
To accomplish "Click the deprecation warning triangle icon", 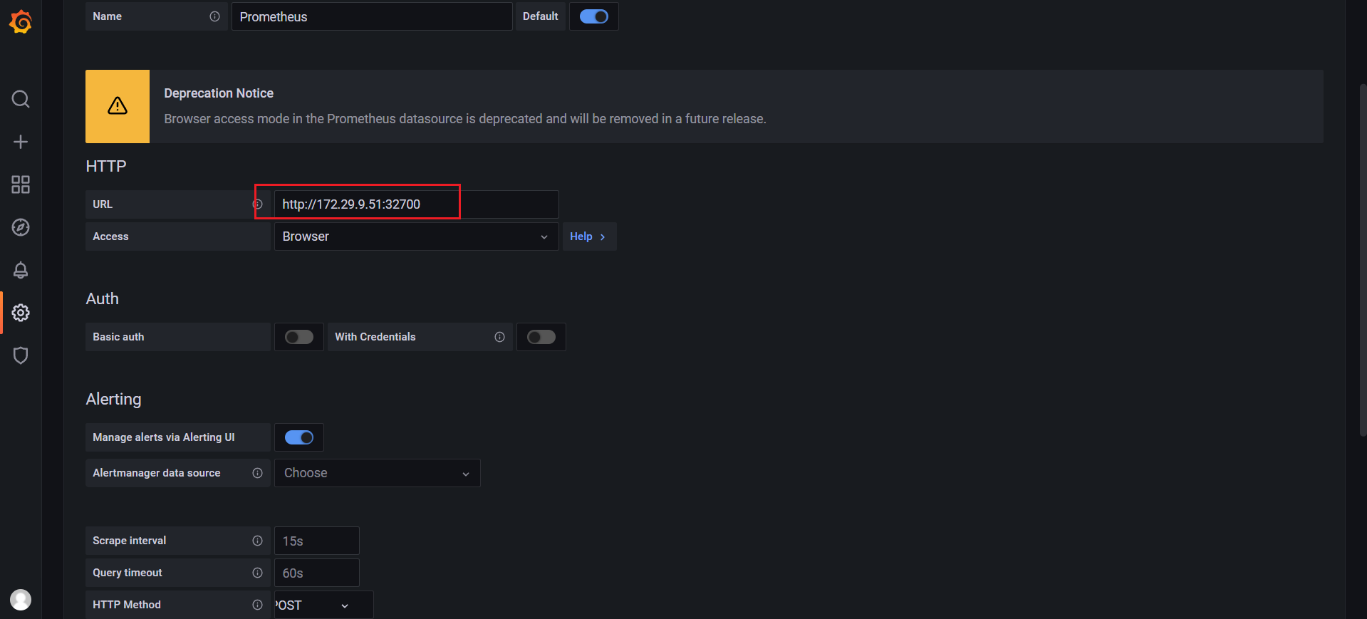I will (118, 106).
